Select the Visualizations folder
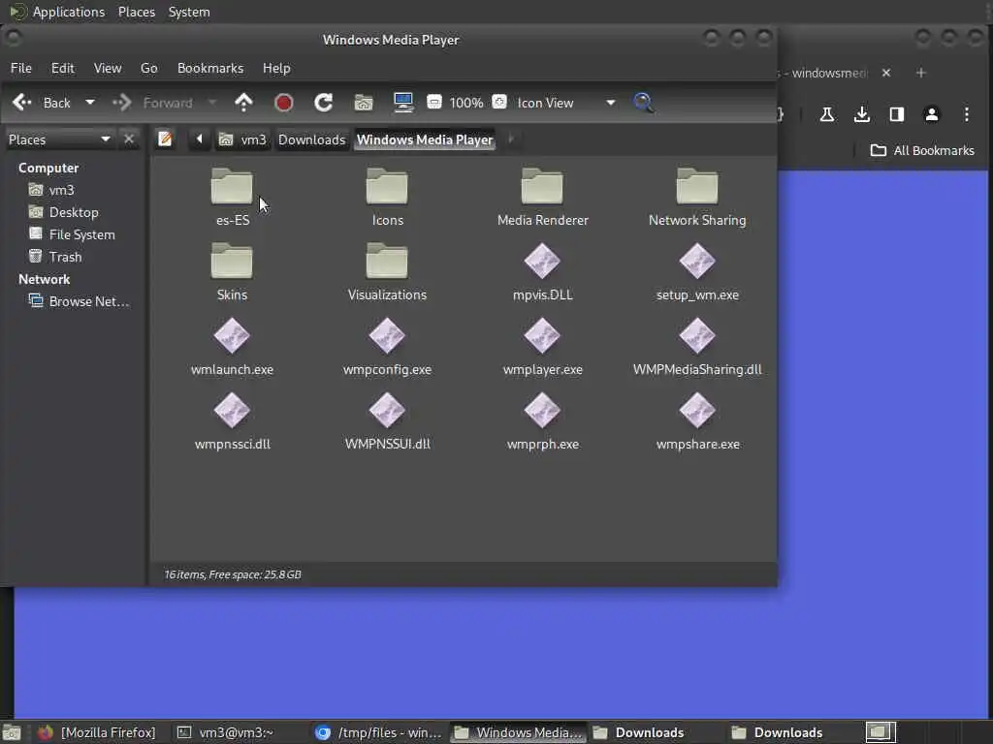Screen dimensions: 993x744 (387, 271)
